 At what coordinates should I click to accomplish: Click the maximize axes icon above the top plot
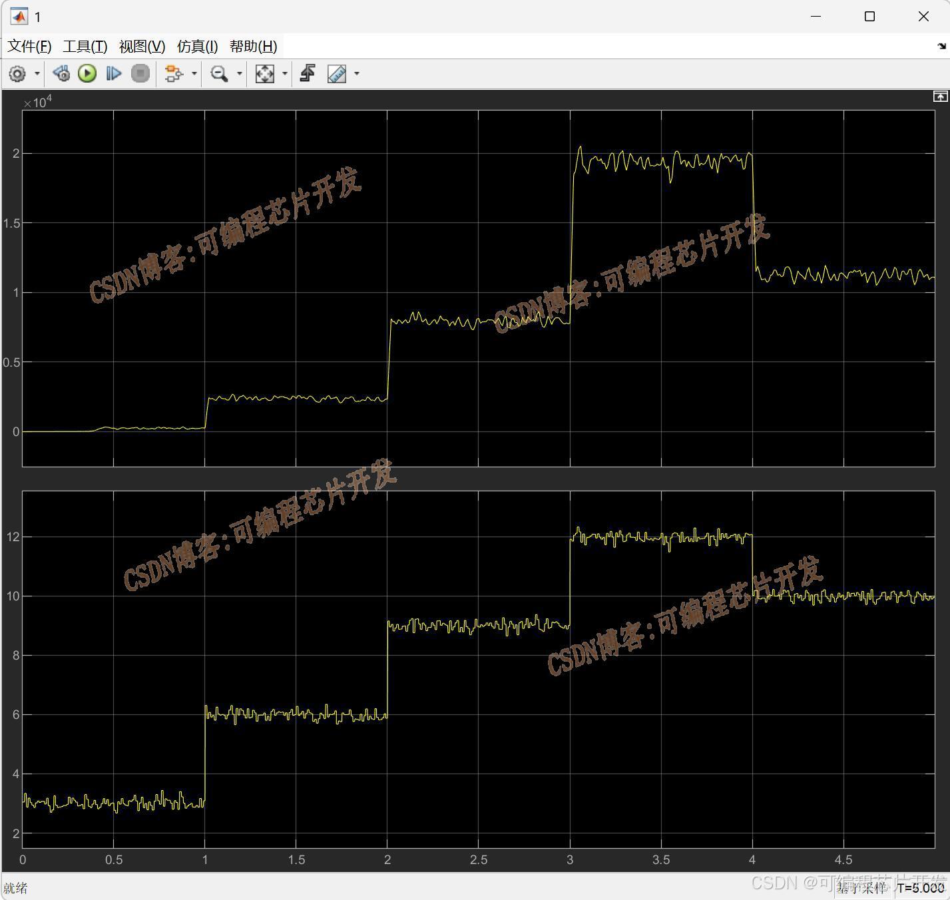click(940, 97)
